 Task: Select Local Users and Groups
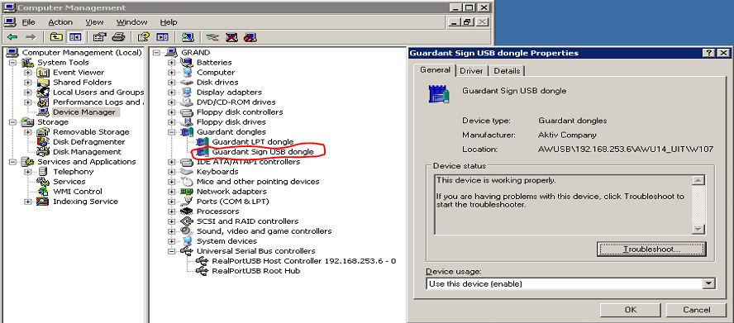[x=98, y=93]
